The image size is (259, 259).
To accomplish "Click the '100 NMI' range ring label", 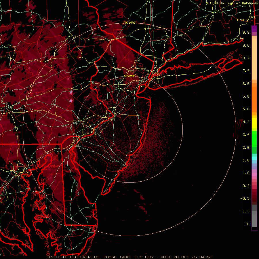I will pyautogui.click(x=129, y=23).
